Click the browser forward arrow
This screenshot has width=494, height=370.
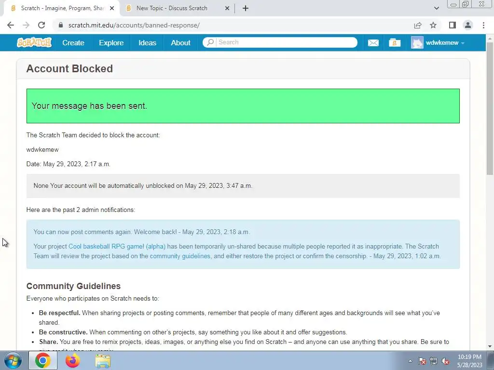pyautogui.click(x=26, y=25)
